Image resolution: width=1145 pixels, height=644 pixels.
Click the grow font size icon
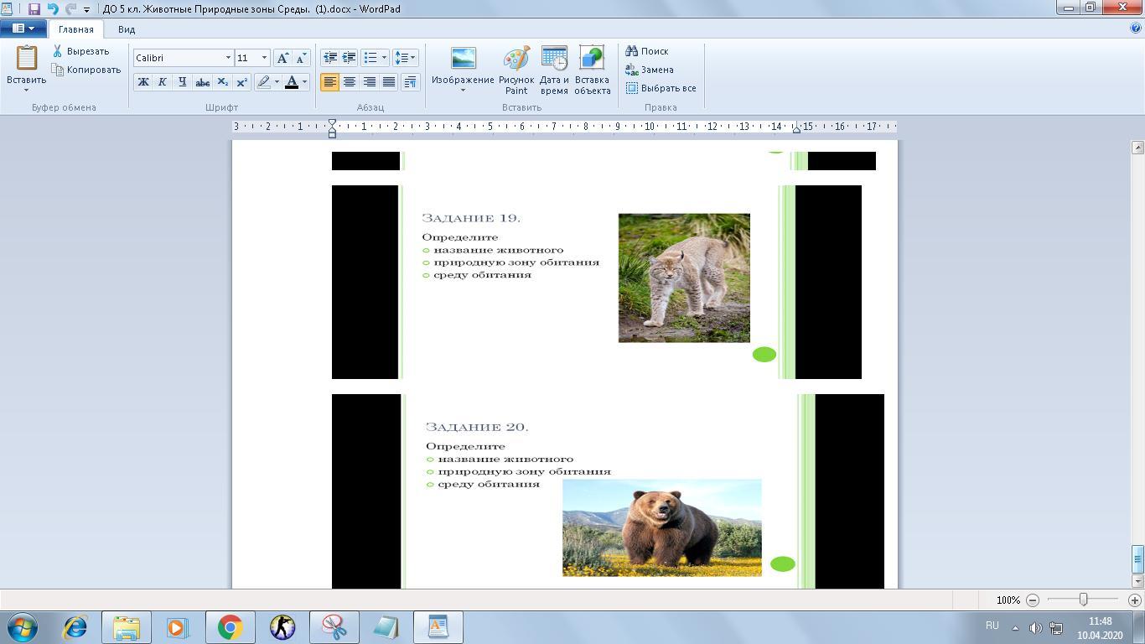pos(282,58)
